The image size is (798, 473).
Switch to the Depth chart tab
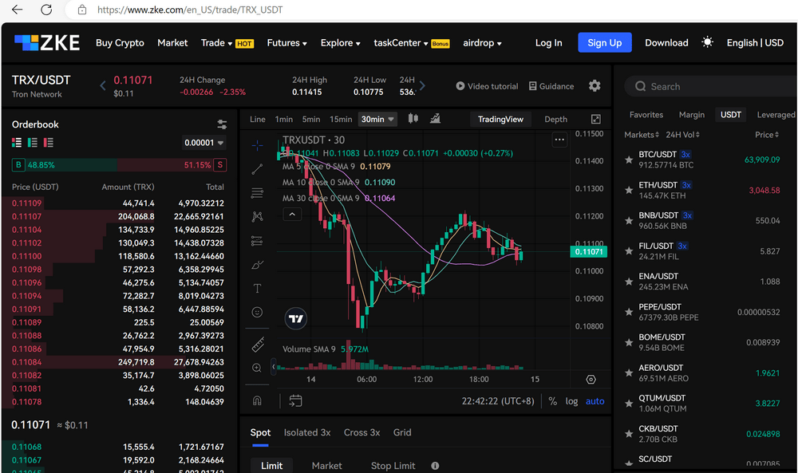click(555, 119)
